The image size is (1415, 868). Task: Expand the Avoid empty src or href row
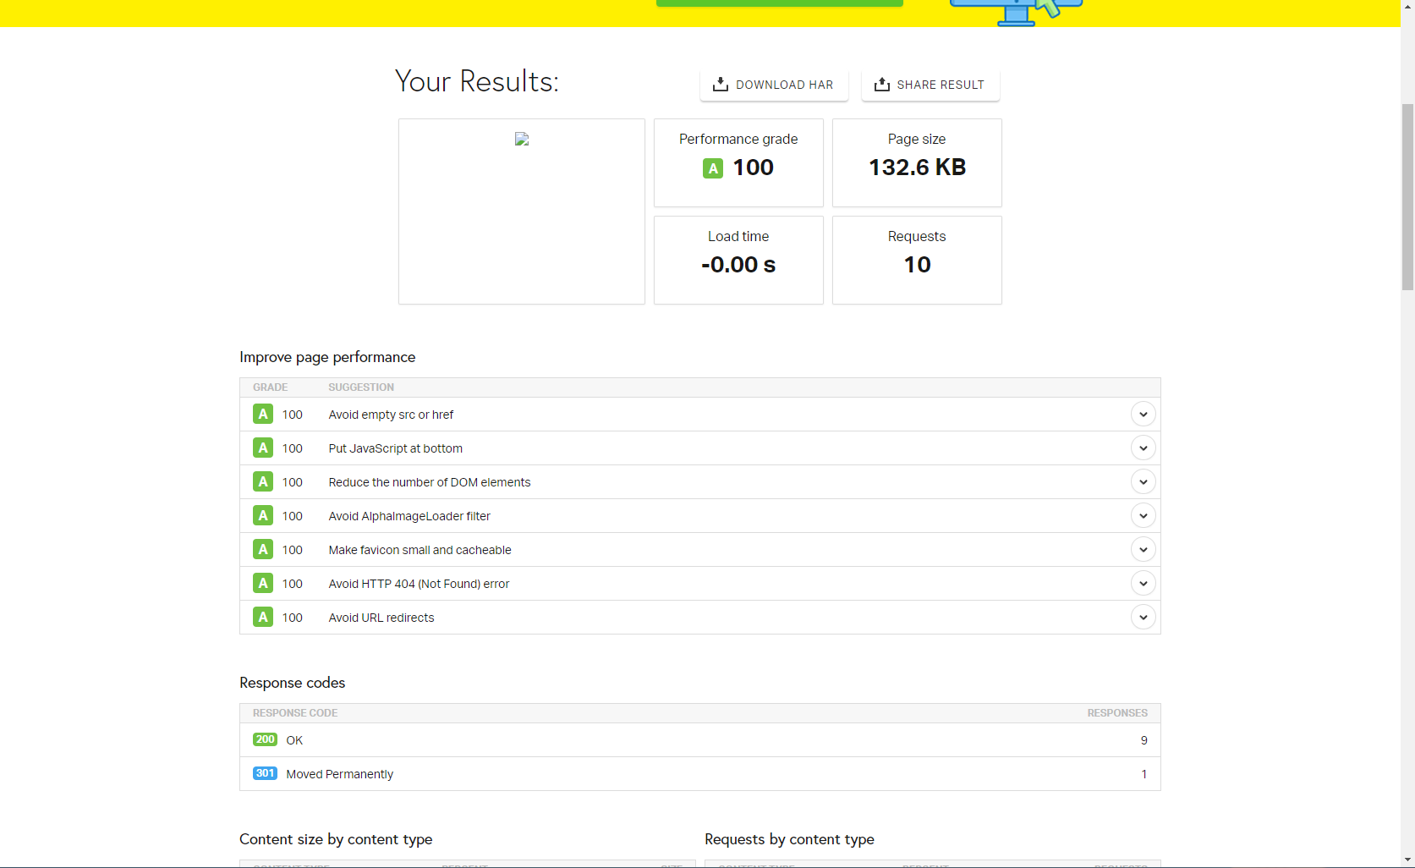click(x=1143, y=415)
